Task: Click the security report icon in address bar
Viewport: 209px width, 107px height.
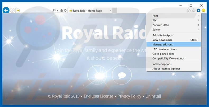Action: point(61,10)
